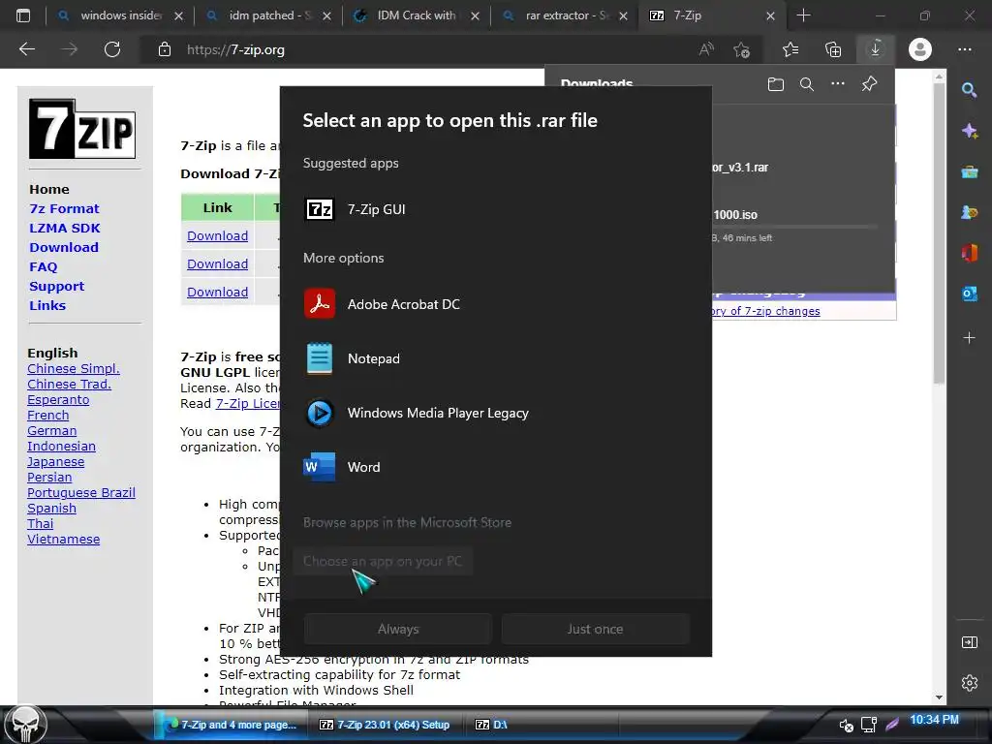Image resolution: width=992 pixels, height=744 pixels.
Task: Switch site language to Vietnamese
Action: coord(63,539)
